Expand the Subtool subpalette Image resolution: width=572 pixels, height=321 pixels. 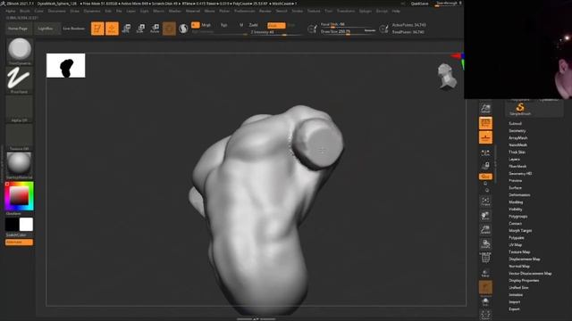click(515, 124)
